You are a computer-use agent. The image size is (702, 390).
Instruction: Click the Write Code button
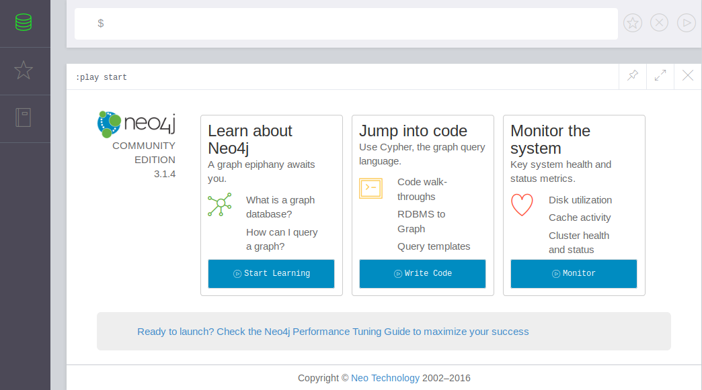[x=423, y=273]
